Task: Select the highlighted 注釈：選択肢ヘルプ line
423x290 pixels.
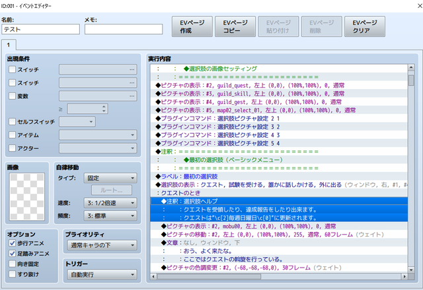Action: point(279,201)
